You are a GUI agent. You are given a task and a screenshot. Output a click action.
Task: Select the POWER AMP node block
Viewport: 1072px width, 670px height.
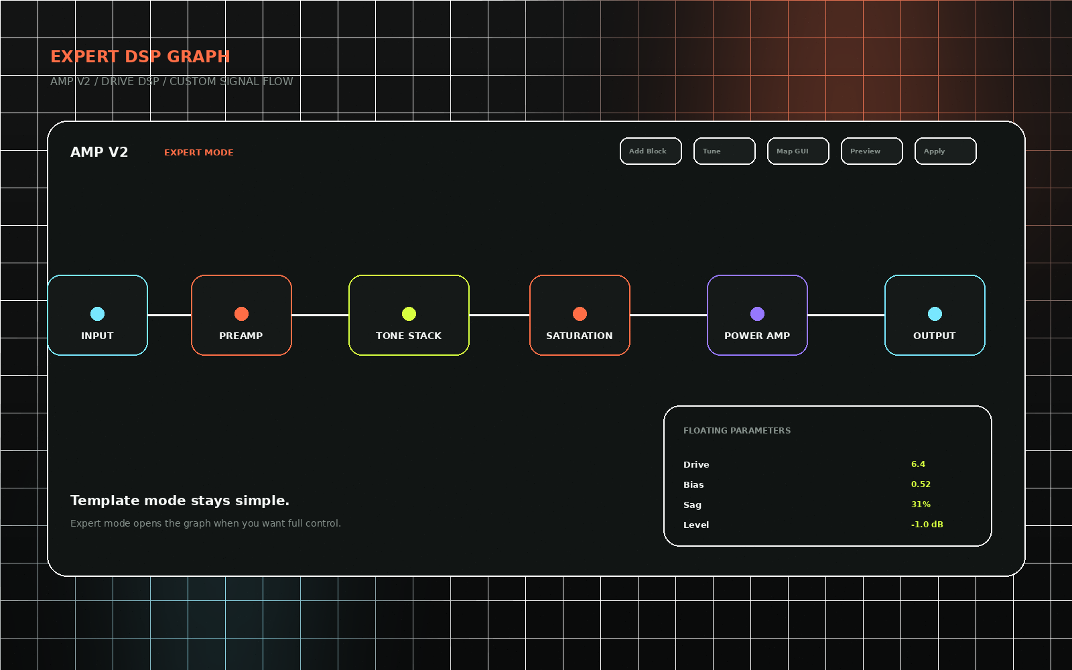(757, 315)
